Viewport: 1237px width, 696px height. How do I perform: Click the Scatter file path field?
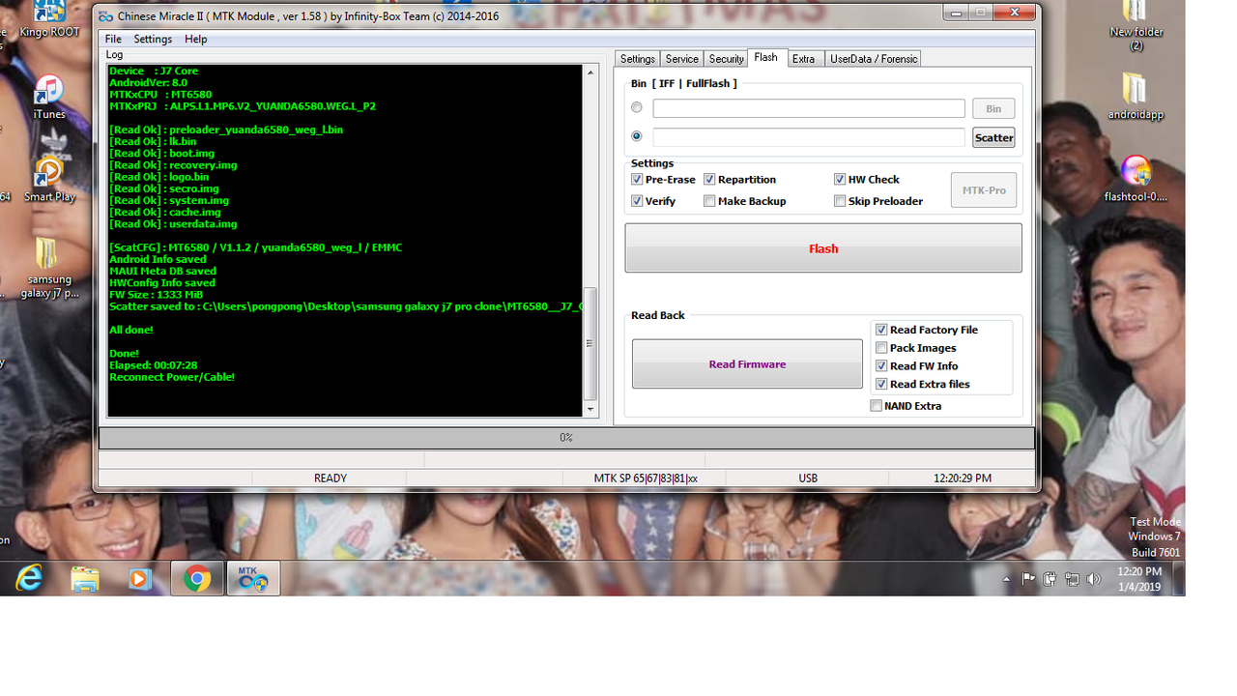(809, 137)
